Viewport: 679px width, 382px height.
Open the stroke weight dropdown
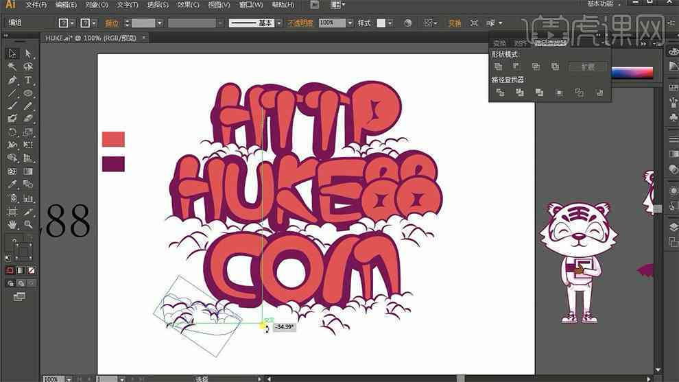point(160,23)
